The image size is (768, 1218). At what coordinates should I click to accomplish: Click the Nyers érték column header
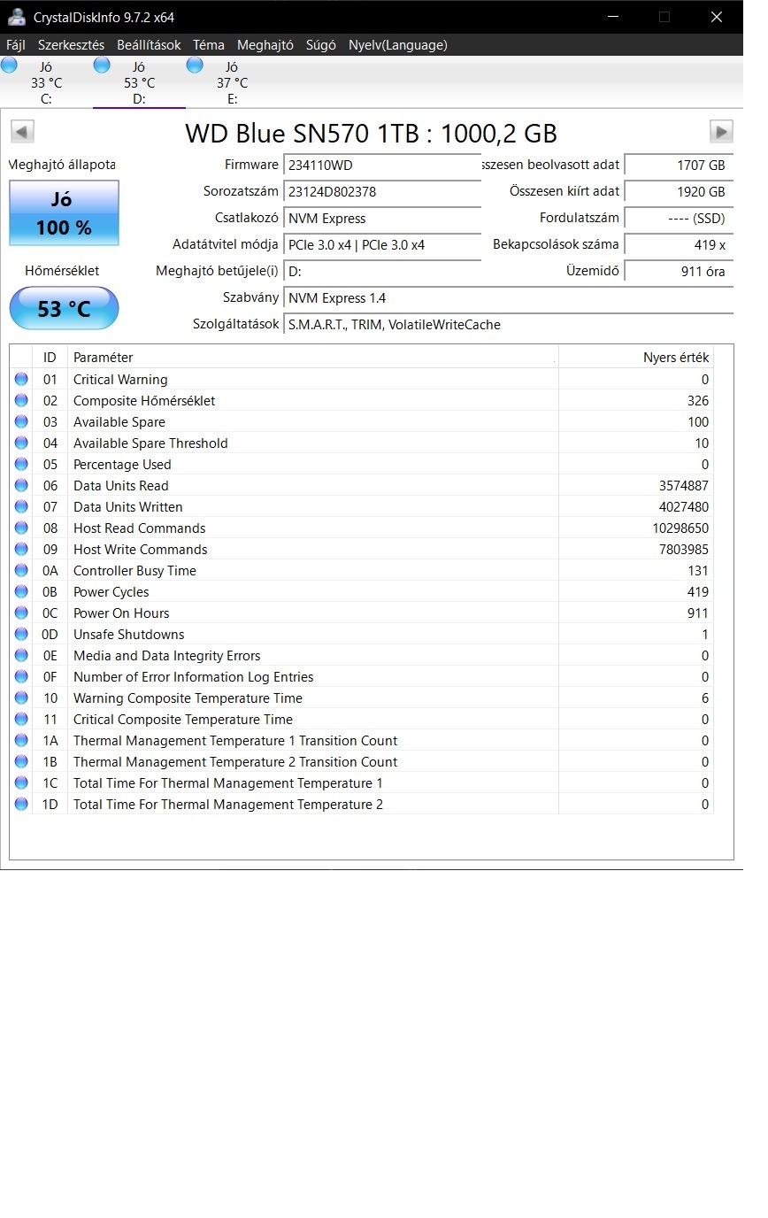tap(636, 357)
